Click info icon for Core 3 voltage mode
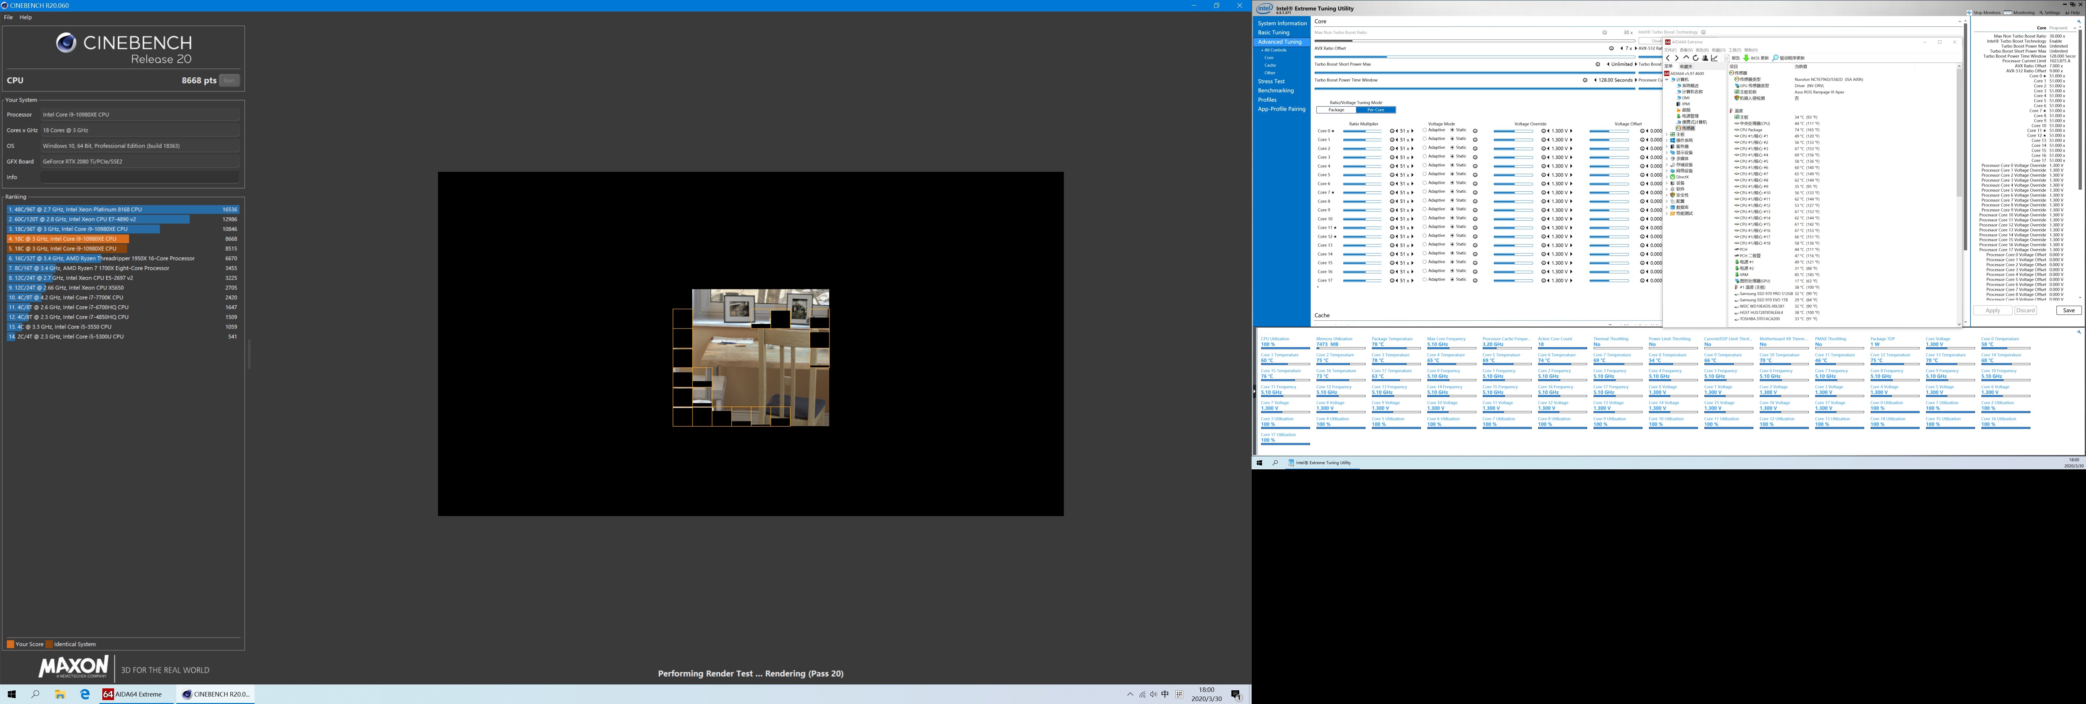The image size is (2086, 704). [1476, 157]
